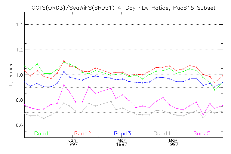The height and width of the screenshot is (154, 231).
Task: Click the chart title text at top
Action: click(x=123, y=8)
